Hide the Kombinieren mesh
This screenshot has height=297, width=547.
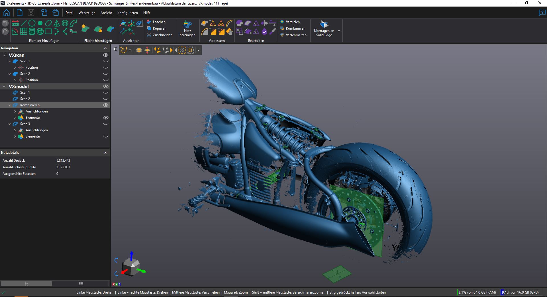105,105
